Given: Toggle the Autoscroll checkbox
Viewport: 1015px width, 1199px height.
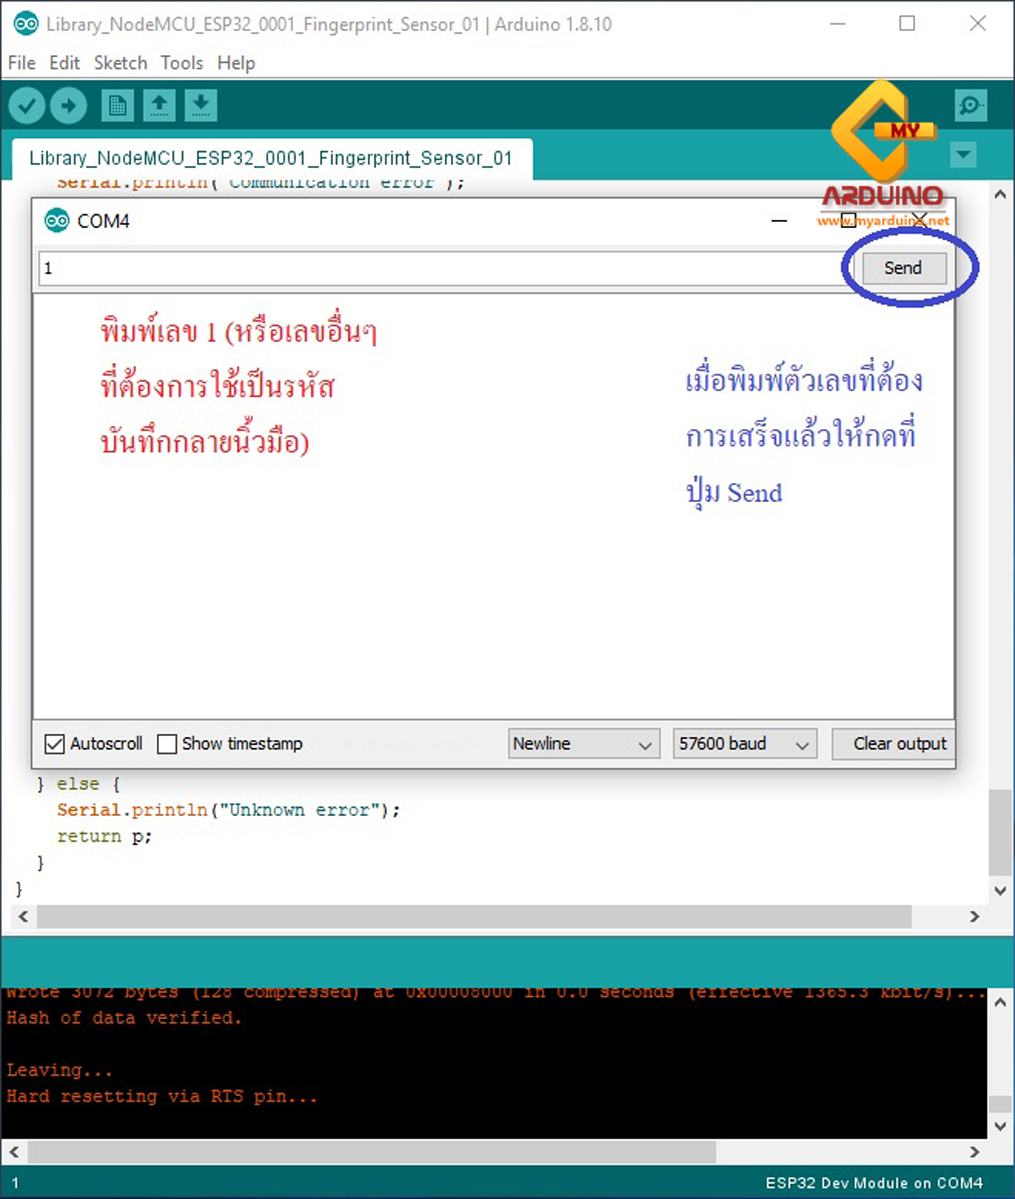Looking at the screenshot, I should [55, 744].
